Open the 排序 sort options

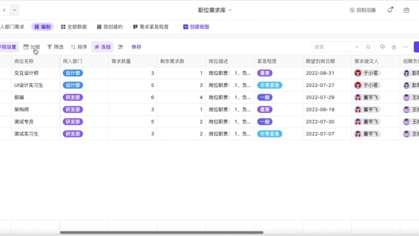coord(79,47)
